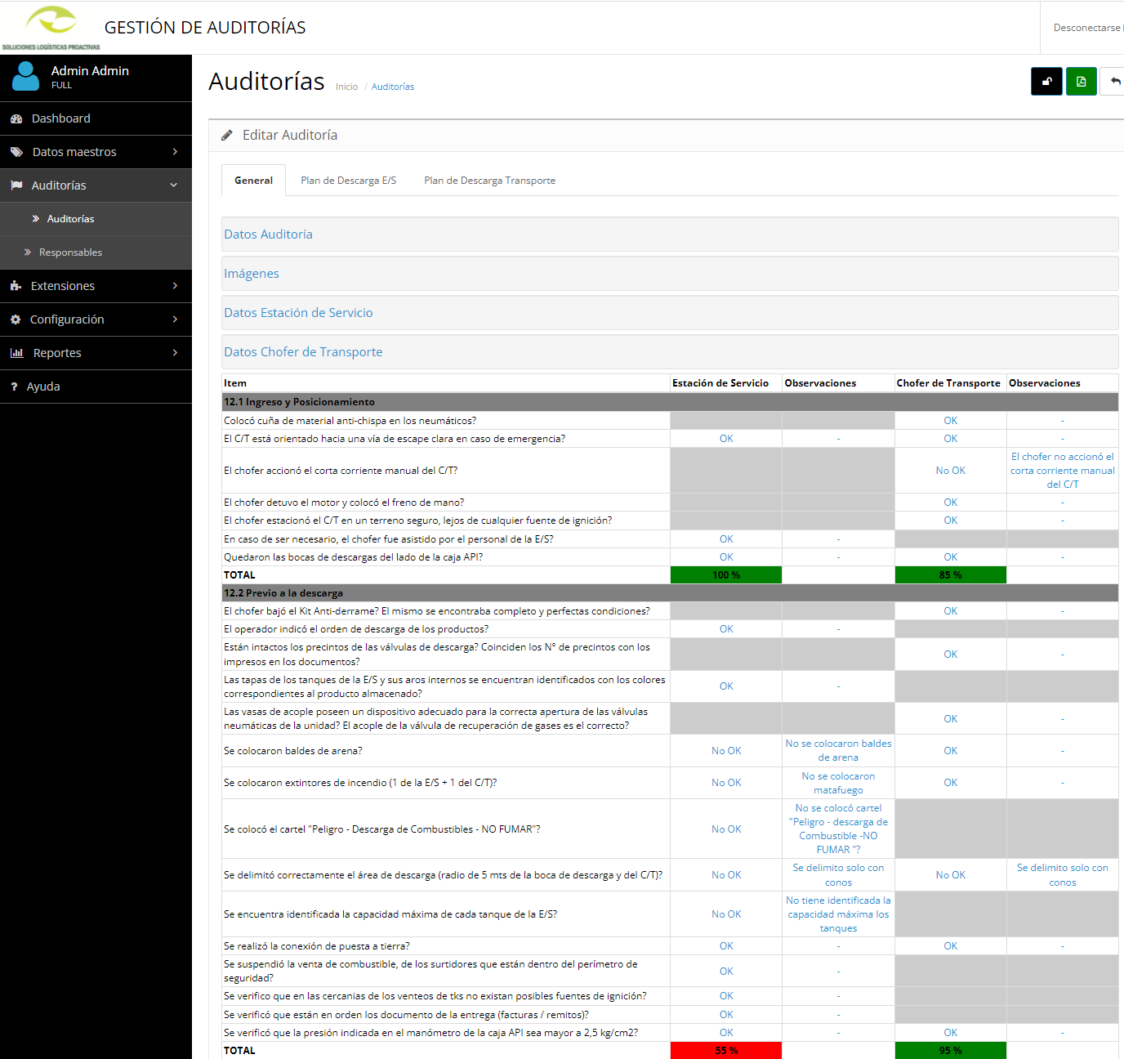
Task: Click the pencil icon beside Editar Auditoría
Action: [x=227, y=136]
